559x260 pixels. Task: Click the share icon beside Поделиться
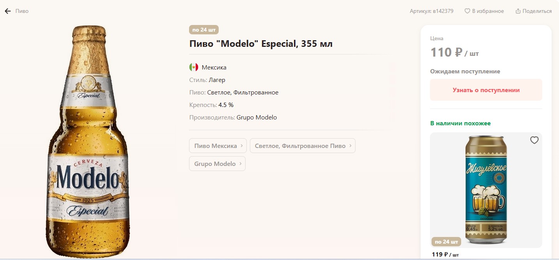pos(518,11)
